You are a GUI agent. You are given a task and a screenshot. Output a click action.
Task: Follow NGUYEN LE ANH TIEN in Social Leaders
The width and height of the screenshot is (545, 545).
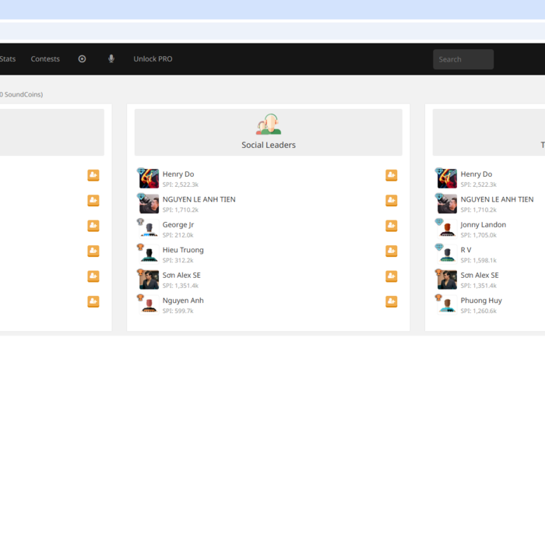pyautogui.click(x=392, y=201)
